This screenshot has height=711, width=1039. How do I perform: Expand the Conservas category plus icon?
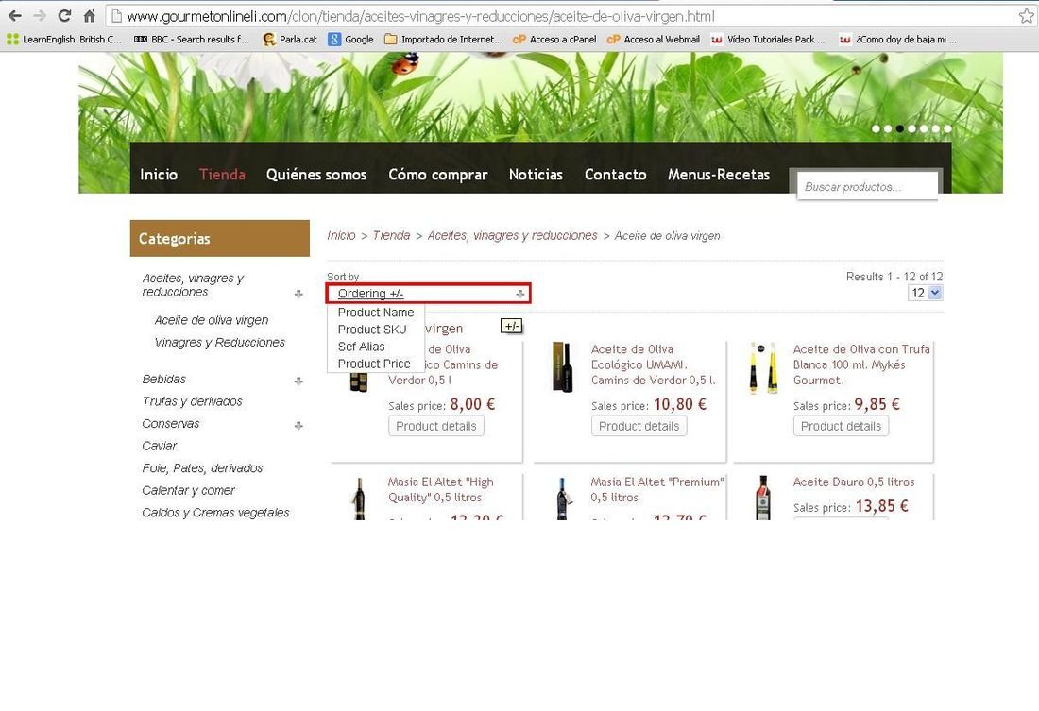click(x=298, y=426)
